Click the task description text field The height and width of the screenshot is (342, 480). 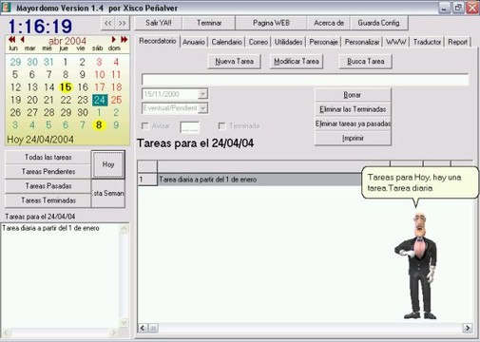(x=305, y=80)
